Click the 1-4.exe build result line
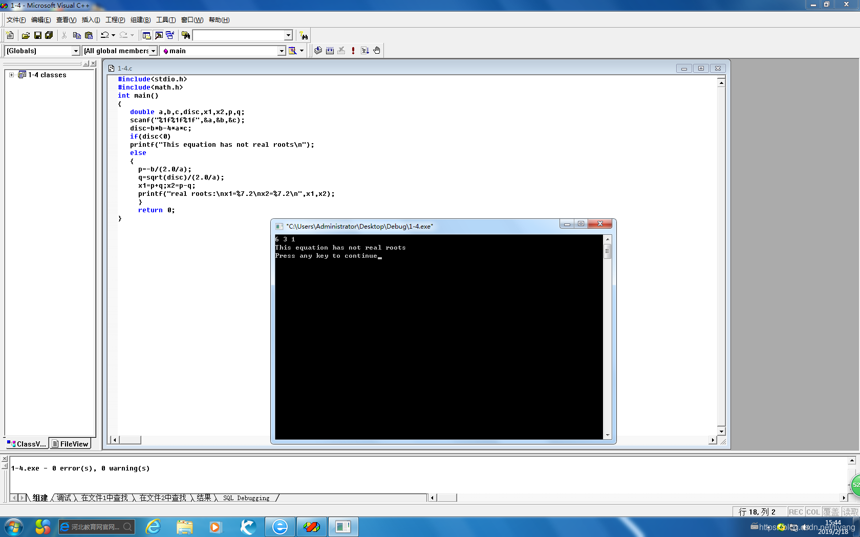Viewport: 860px width, 537px height. click(x=80, y=468)
